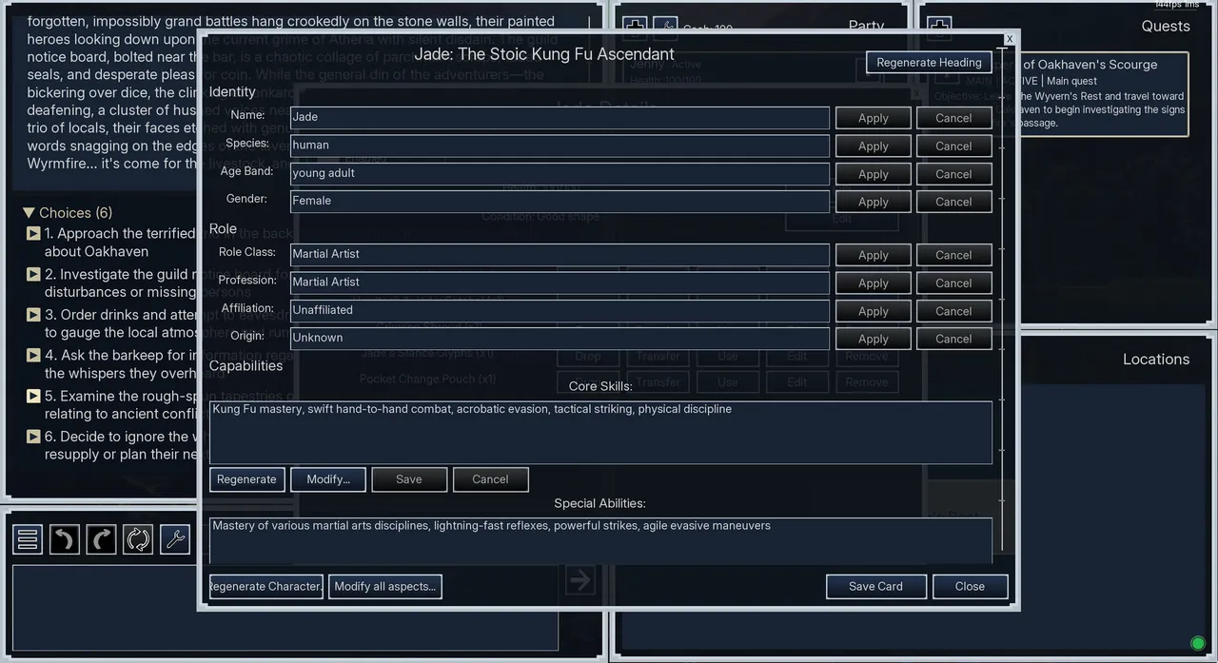This screenshot has height=663, width=1218.
Task: Click the wrench icon in the Party panel
Action: click(x=666, y=28)
